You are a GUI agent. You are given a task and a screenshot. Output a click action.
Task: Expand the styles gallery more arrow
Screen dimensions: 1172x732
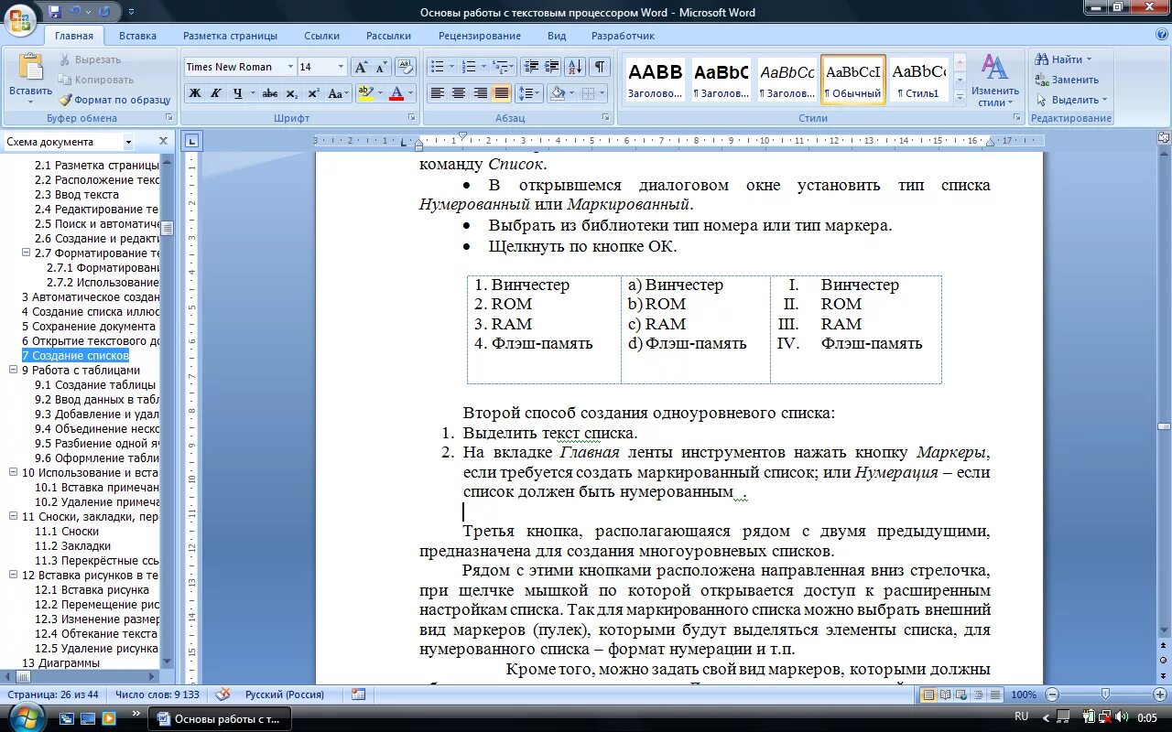pyautogui.click(x=960, y=96)
